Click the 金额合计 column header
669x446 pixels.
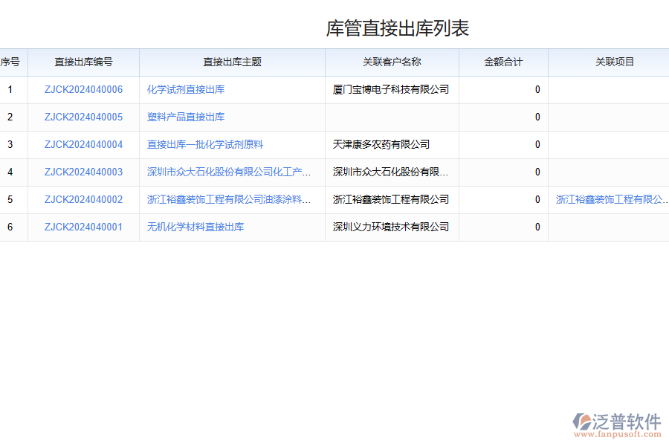tap(504, 62)
